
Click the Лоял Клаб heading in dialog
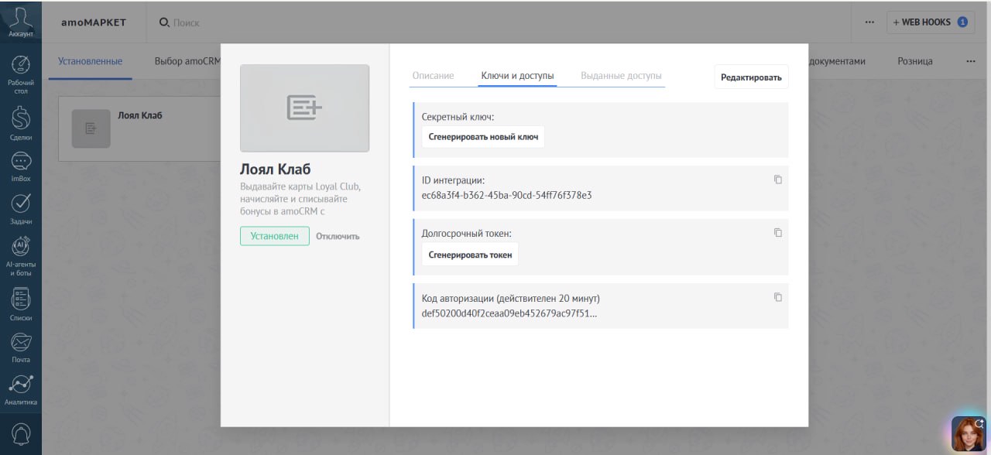click(275, 169)
